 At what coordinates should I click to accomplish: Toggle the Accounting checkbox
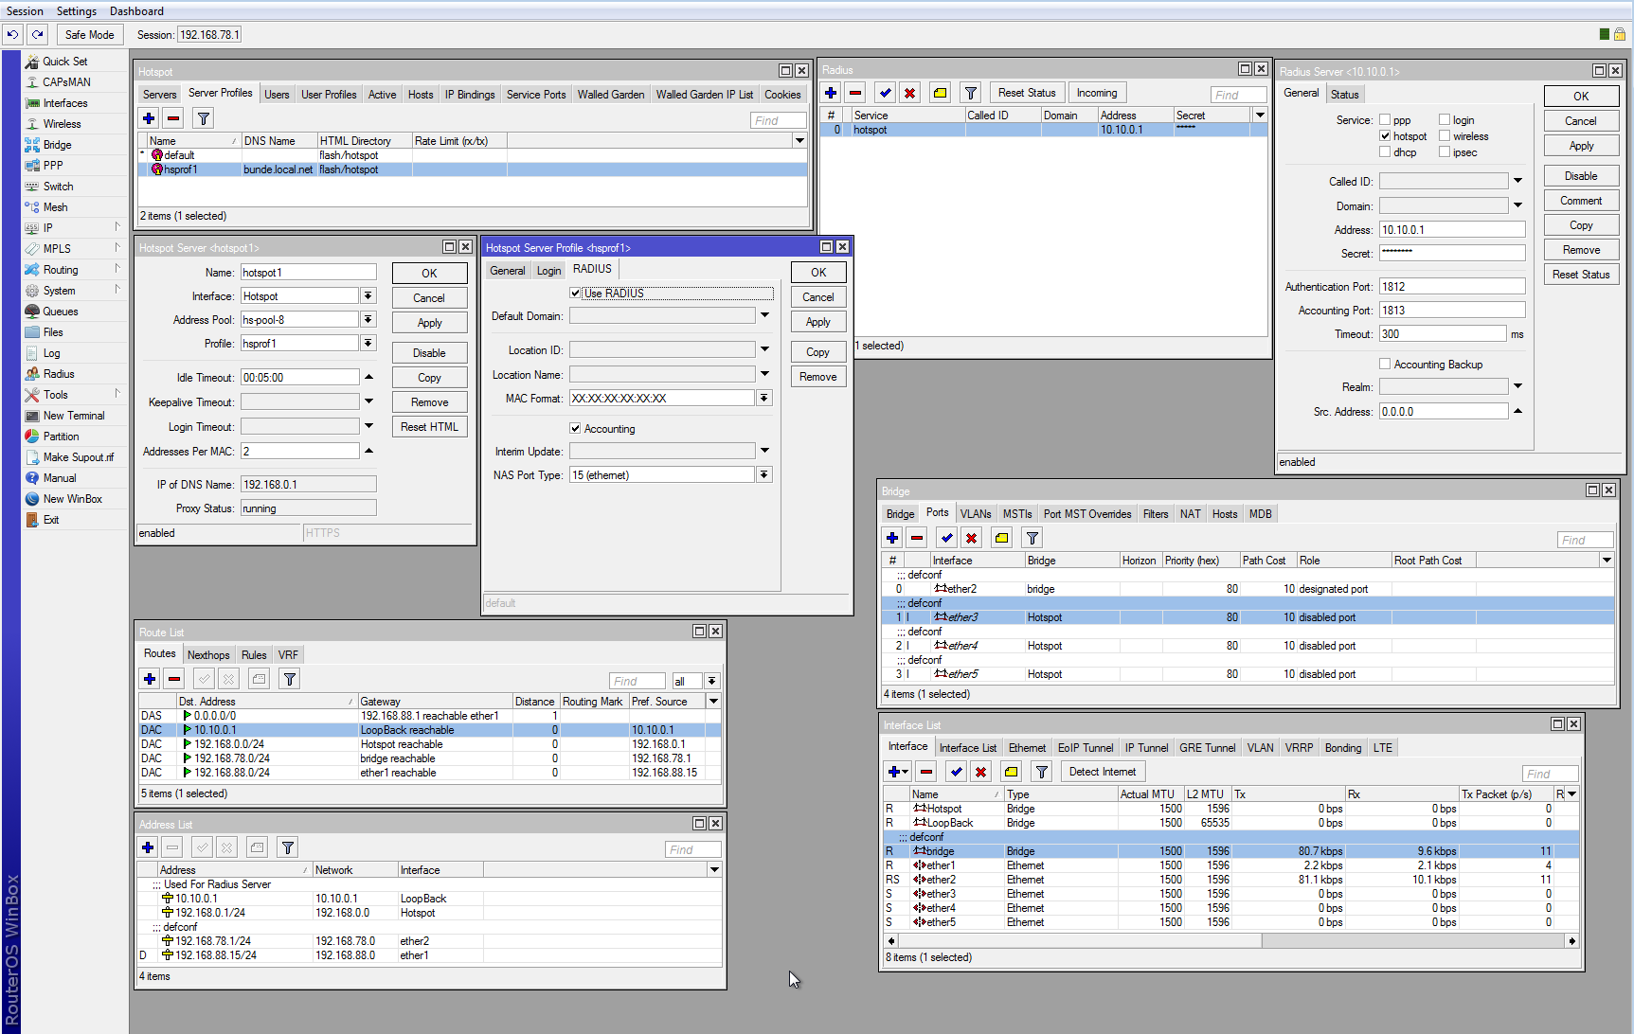575,427
